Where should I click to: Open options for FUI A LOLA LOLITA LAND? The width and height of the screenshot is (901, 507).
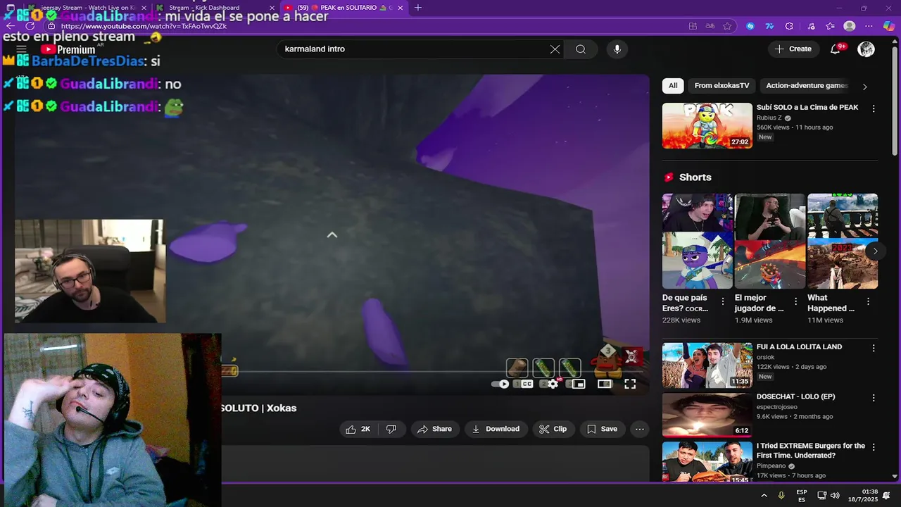point(874,348)
